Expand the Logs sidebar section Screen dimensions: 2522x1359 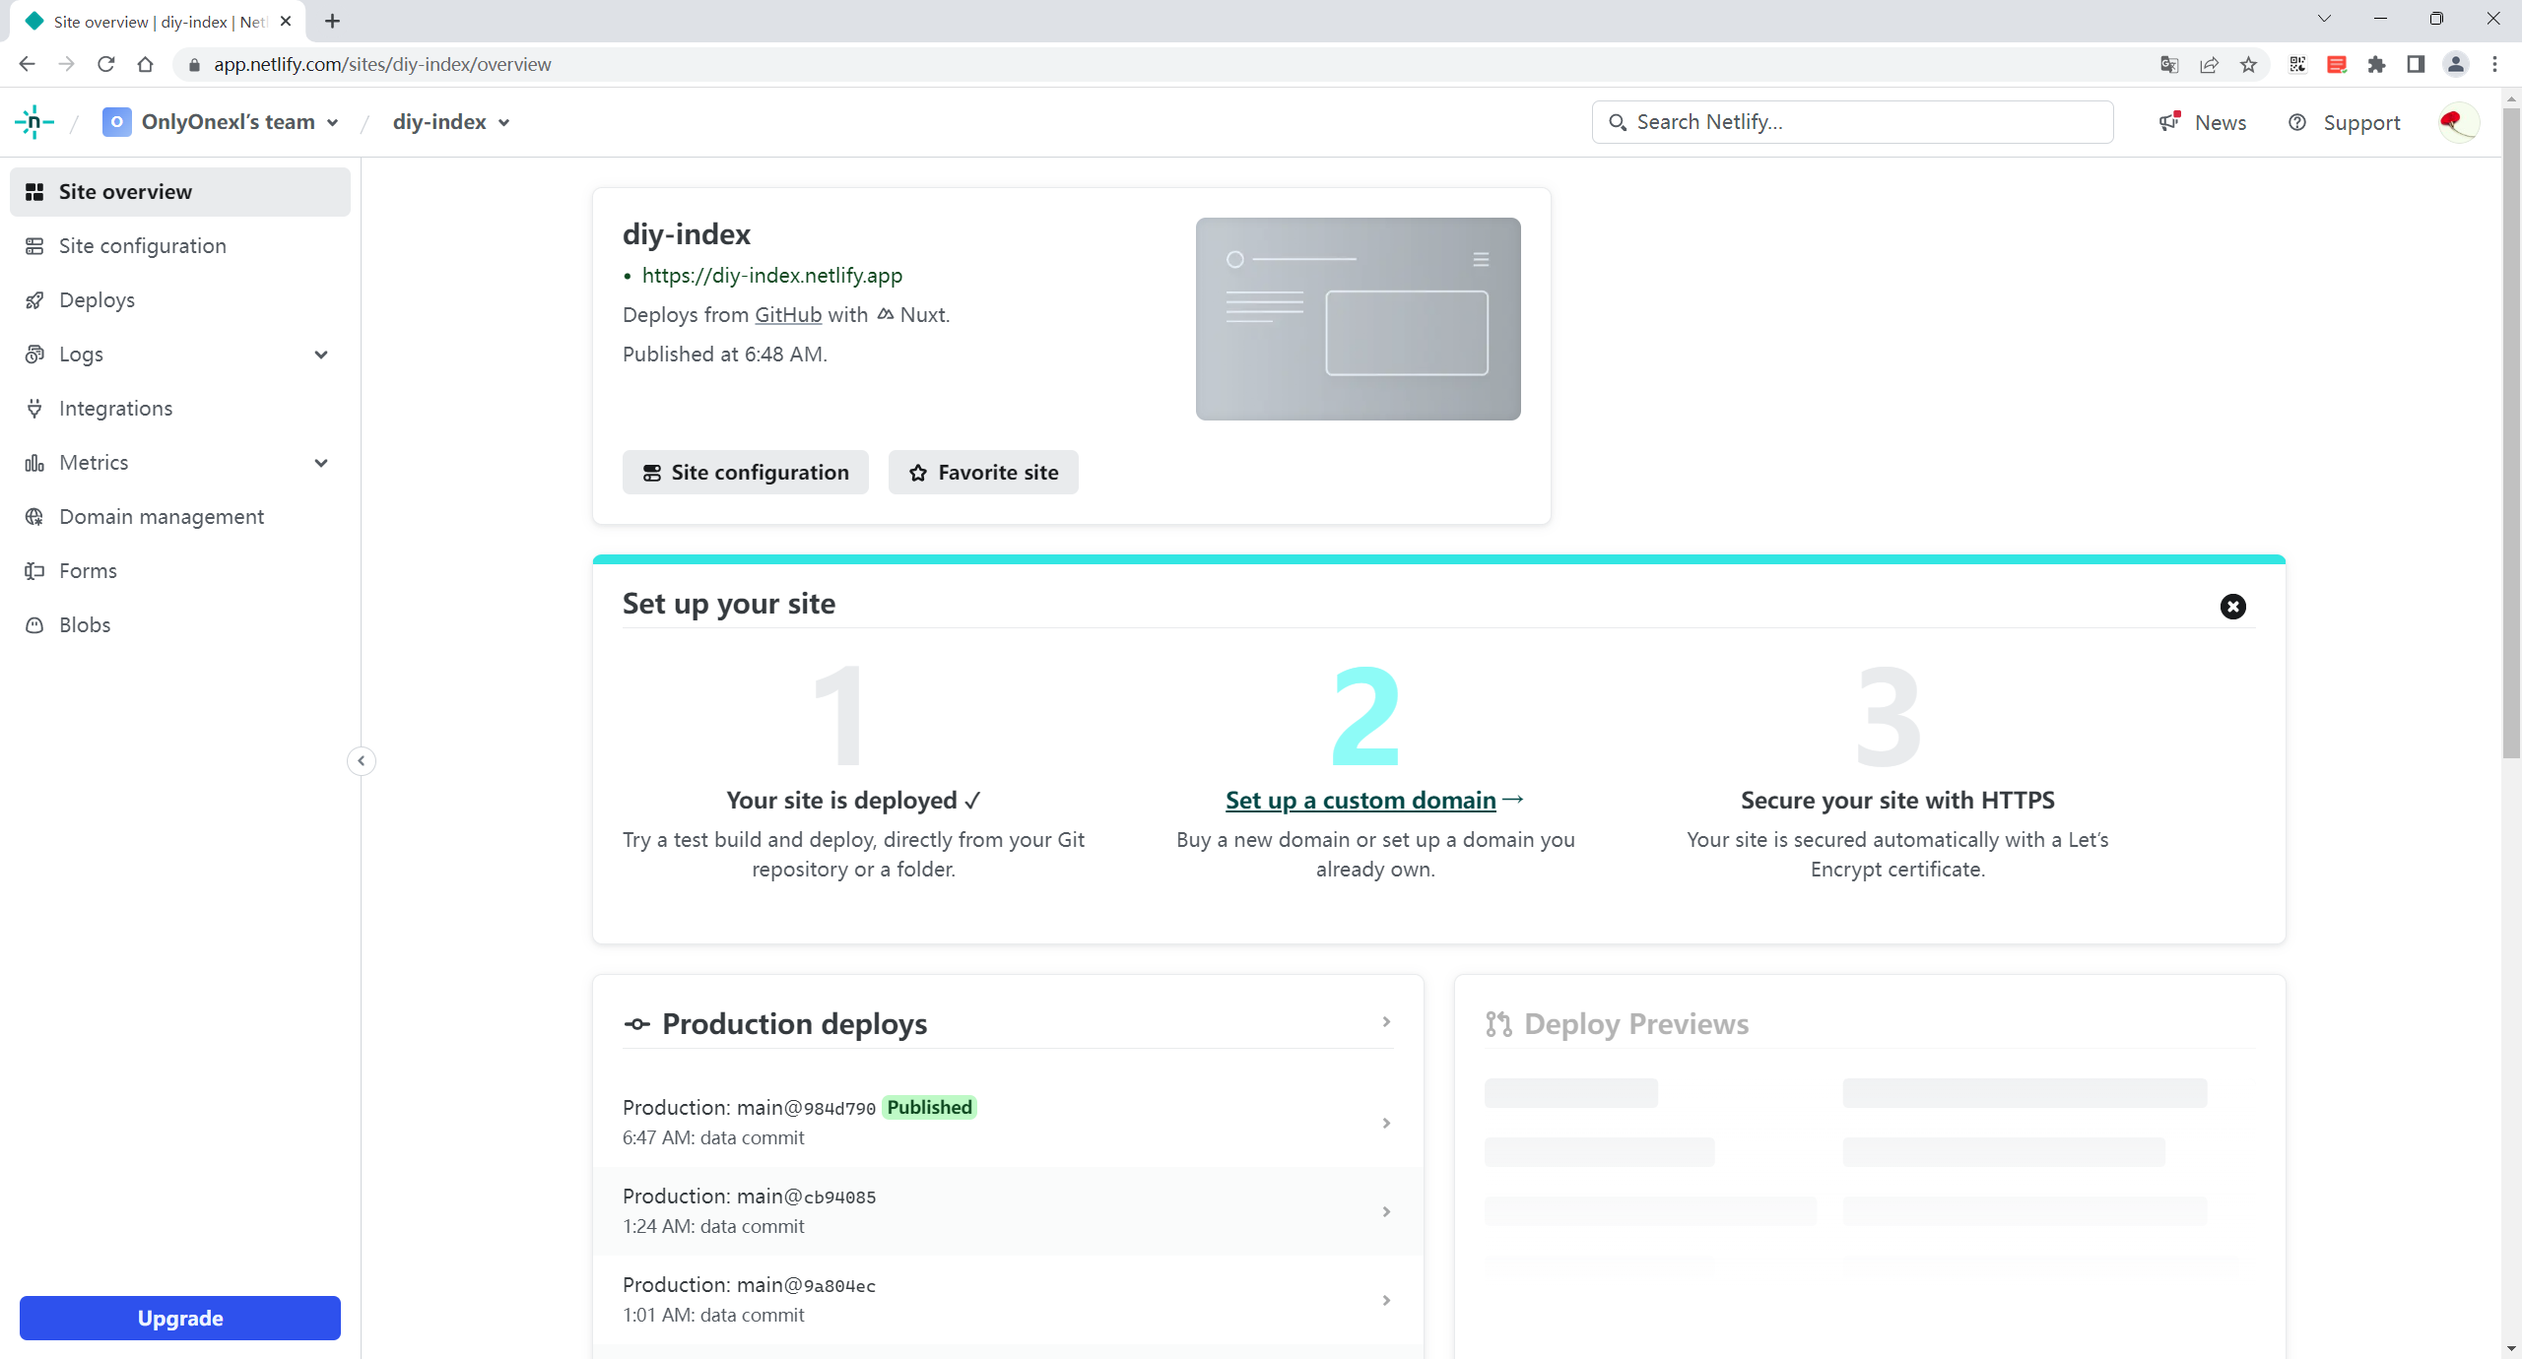321,355
